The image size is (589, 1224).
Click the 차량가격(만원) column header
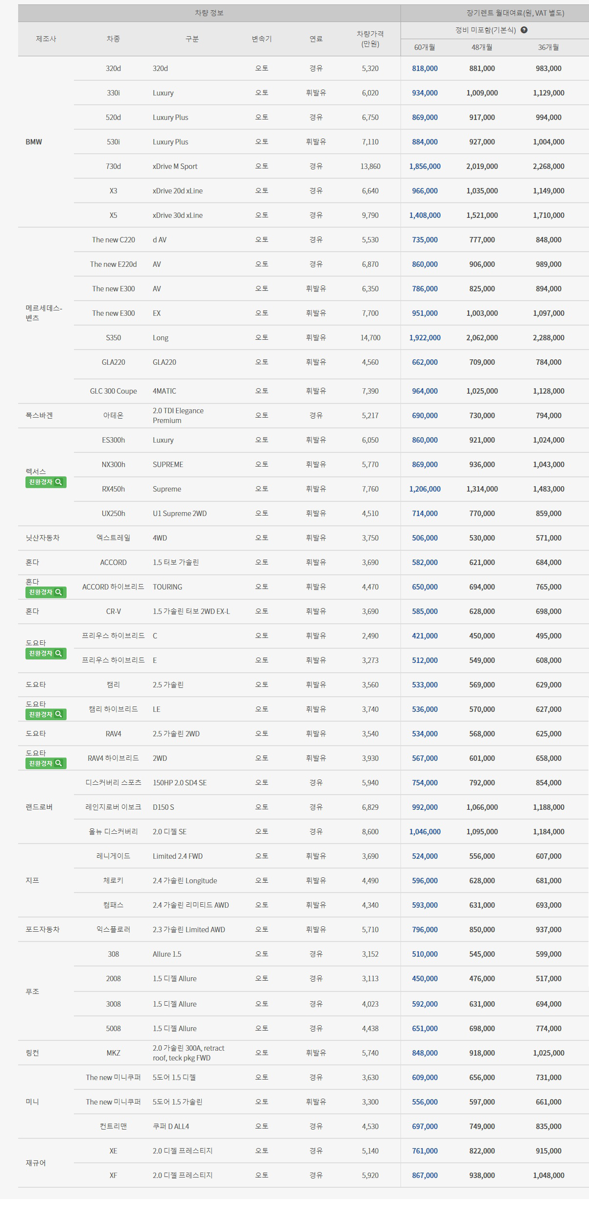[x=370, y=39]
